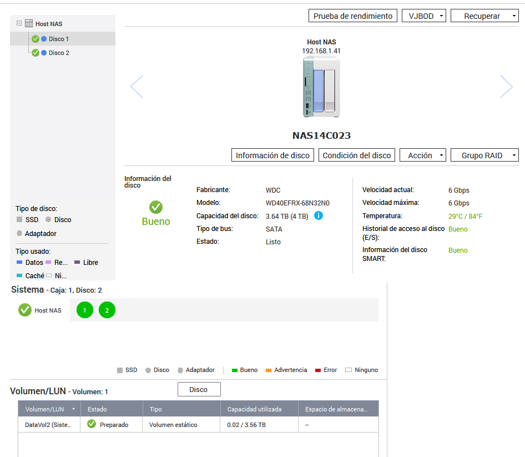
Task: Click the Host NAS enclosure icon in tree
Action: [29, 24]
